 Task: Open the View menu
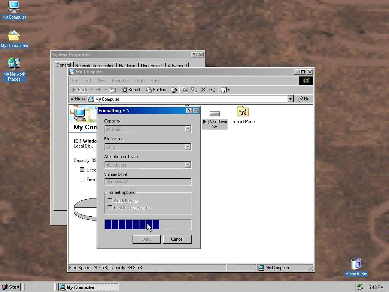(x=101, y=81)
